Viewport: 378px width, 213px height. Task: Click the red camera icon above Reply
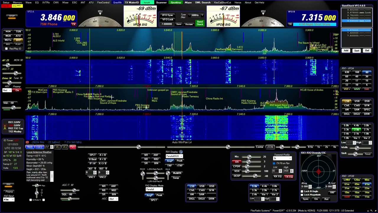point(27,143)
